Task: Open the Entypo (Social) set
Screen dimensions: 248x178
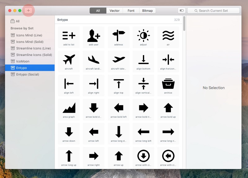Action: coord(28,74)
